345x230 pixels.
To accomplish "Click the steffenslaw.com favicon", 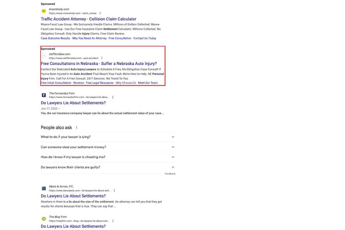I will point(44,56).
